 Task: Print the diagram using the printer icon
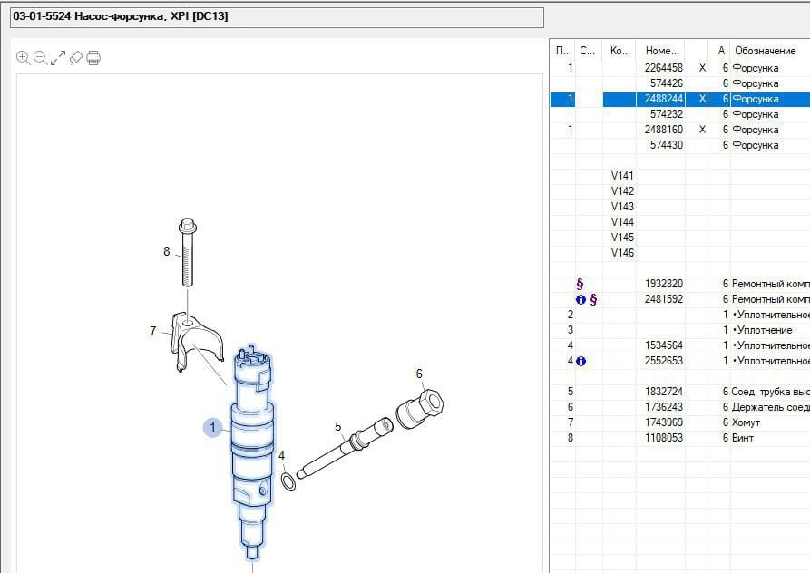(x=93, y=58)
